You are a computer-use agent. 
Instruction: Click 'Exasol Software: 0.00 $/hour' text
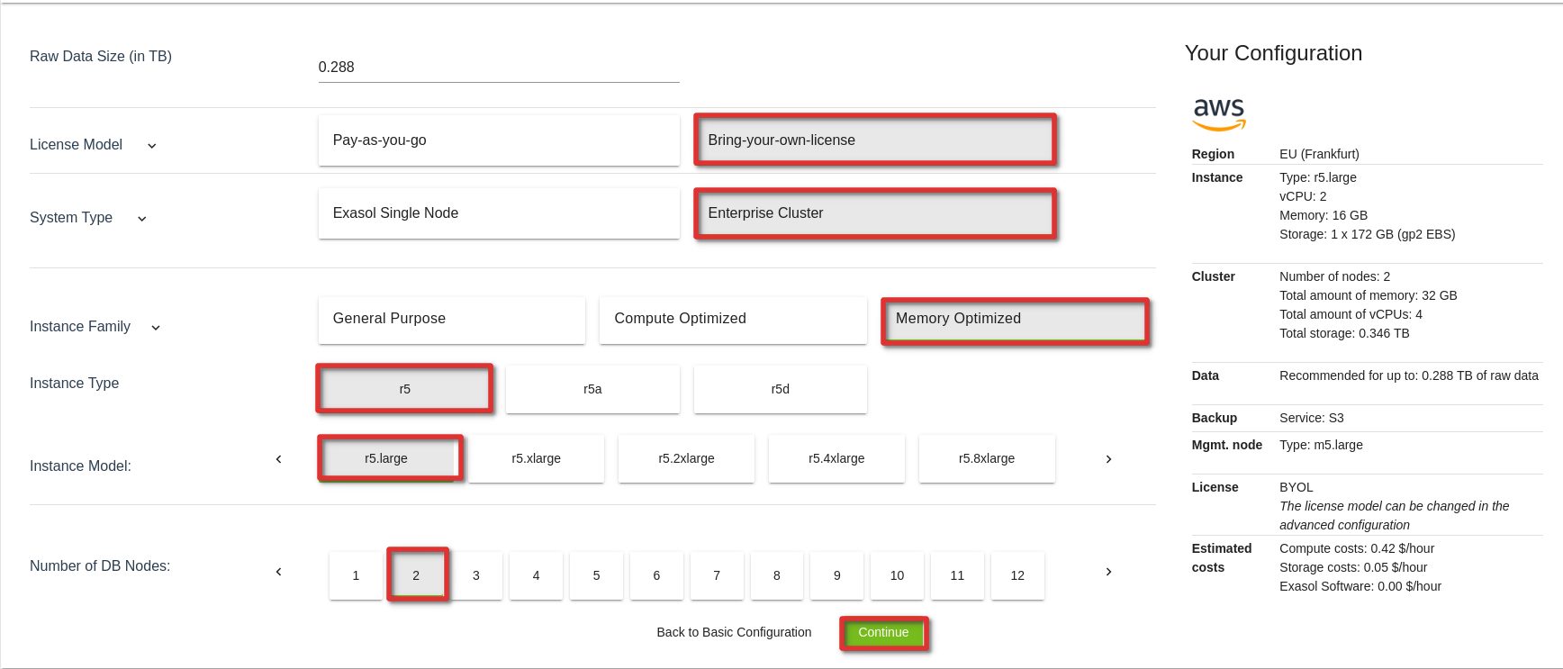click(x=1360, y=586)
